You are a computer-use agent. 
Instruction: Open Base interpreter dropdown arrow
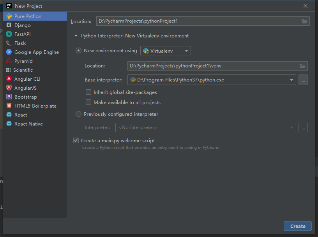291,80
